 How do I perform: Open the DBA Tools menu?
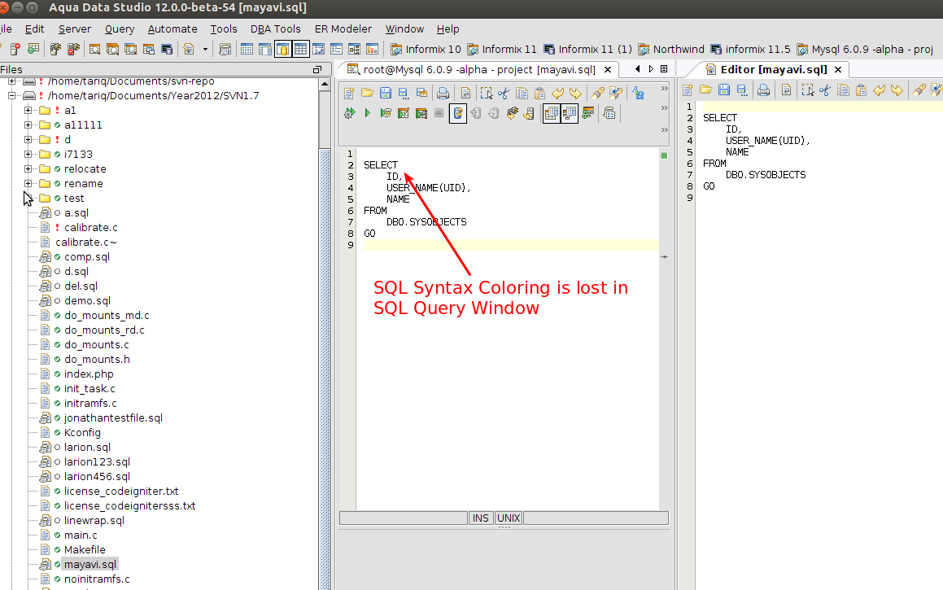click(x=275, y=28)
